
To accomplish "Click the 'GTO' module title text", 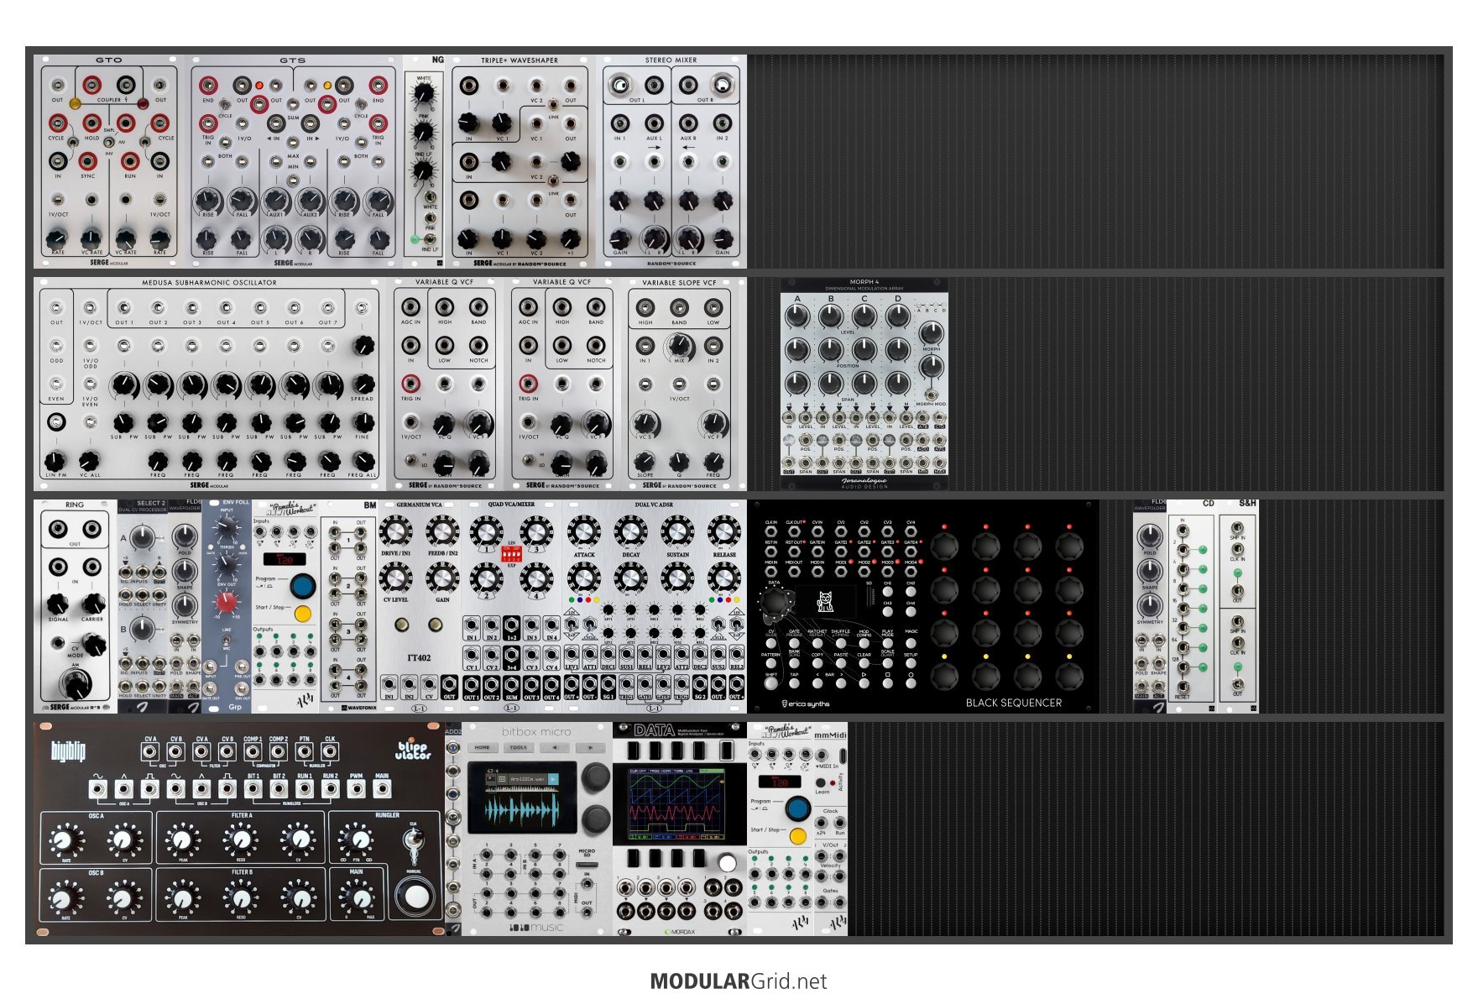I will tap(108, 60).
